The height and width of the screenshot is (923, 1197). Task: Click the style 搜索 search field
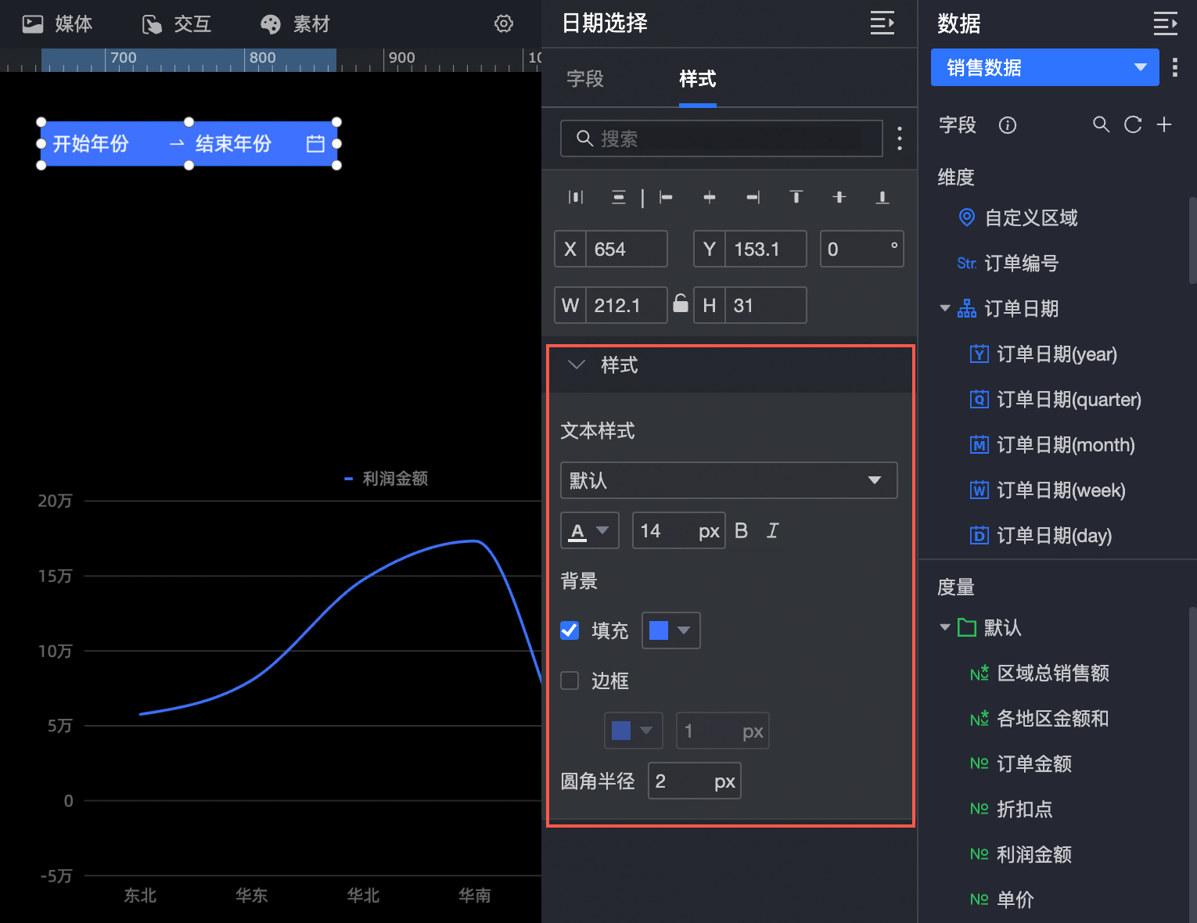pos(721,138)
